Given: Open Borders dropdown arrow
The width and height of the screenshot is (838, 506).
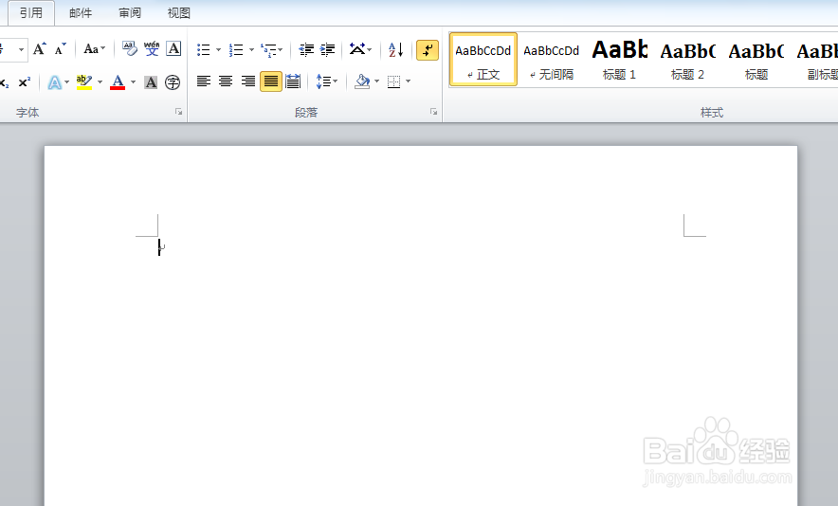Looking at the screenshot, I should click(x=409, y=81).
